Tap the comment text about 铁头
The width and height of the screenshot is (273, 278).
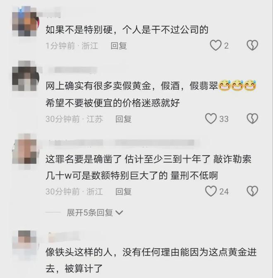pos(151,260)
